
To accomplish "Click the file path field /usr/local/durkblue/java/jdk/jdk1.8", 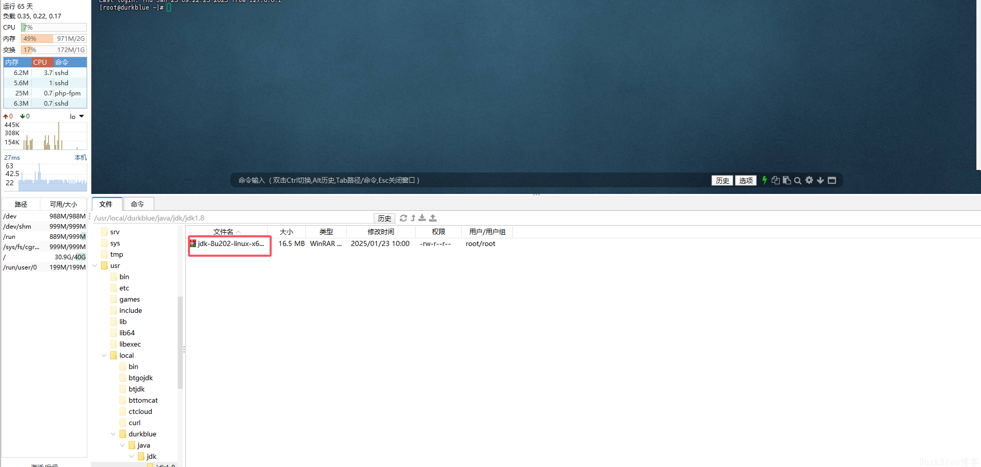I will (233, 218).
